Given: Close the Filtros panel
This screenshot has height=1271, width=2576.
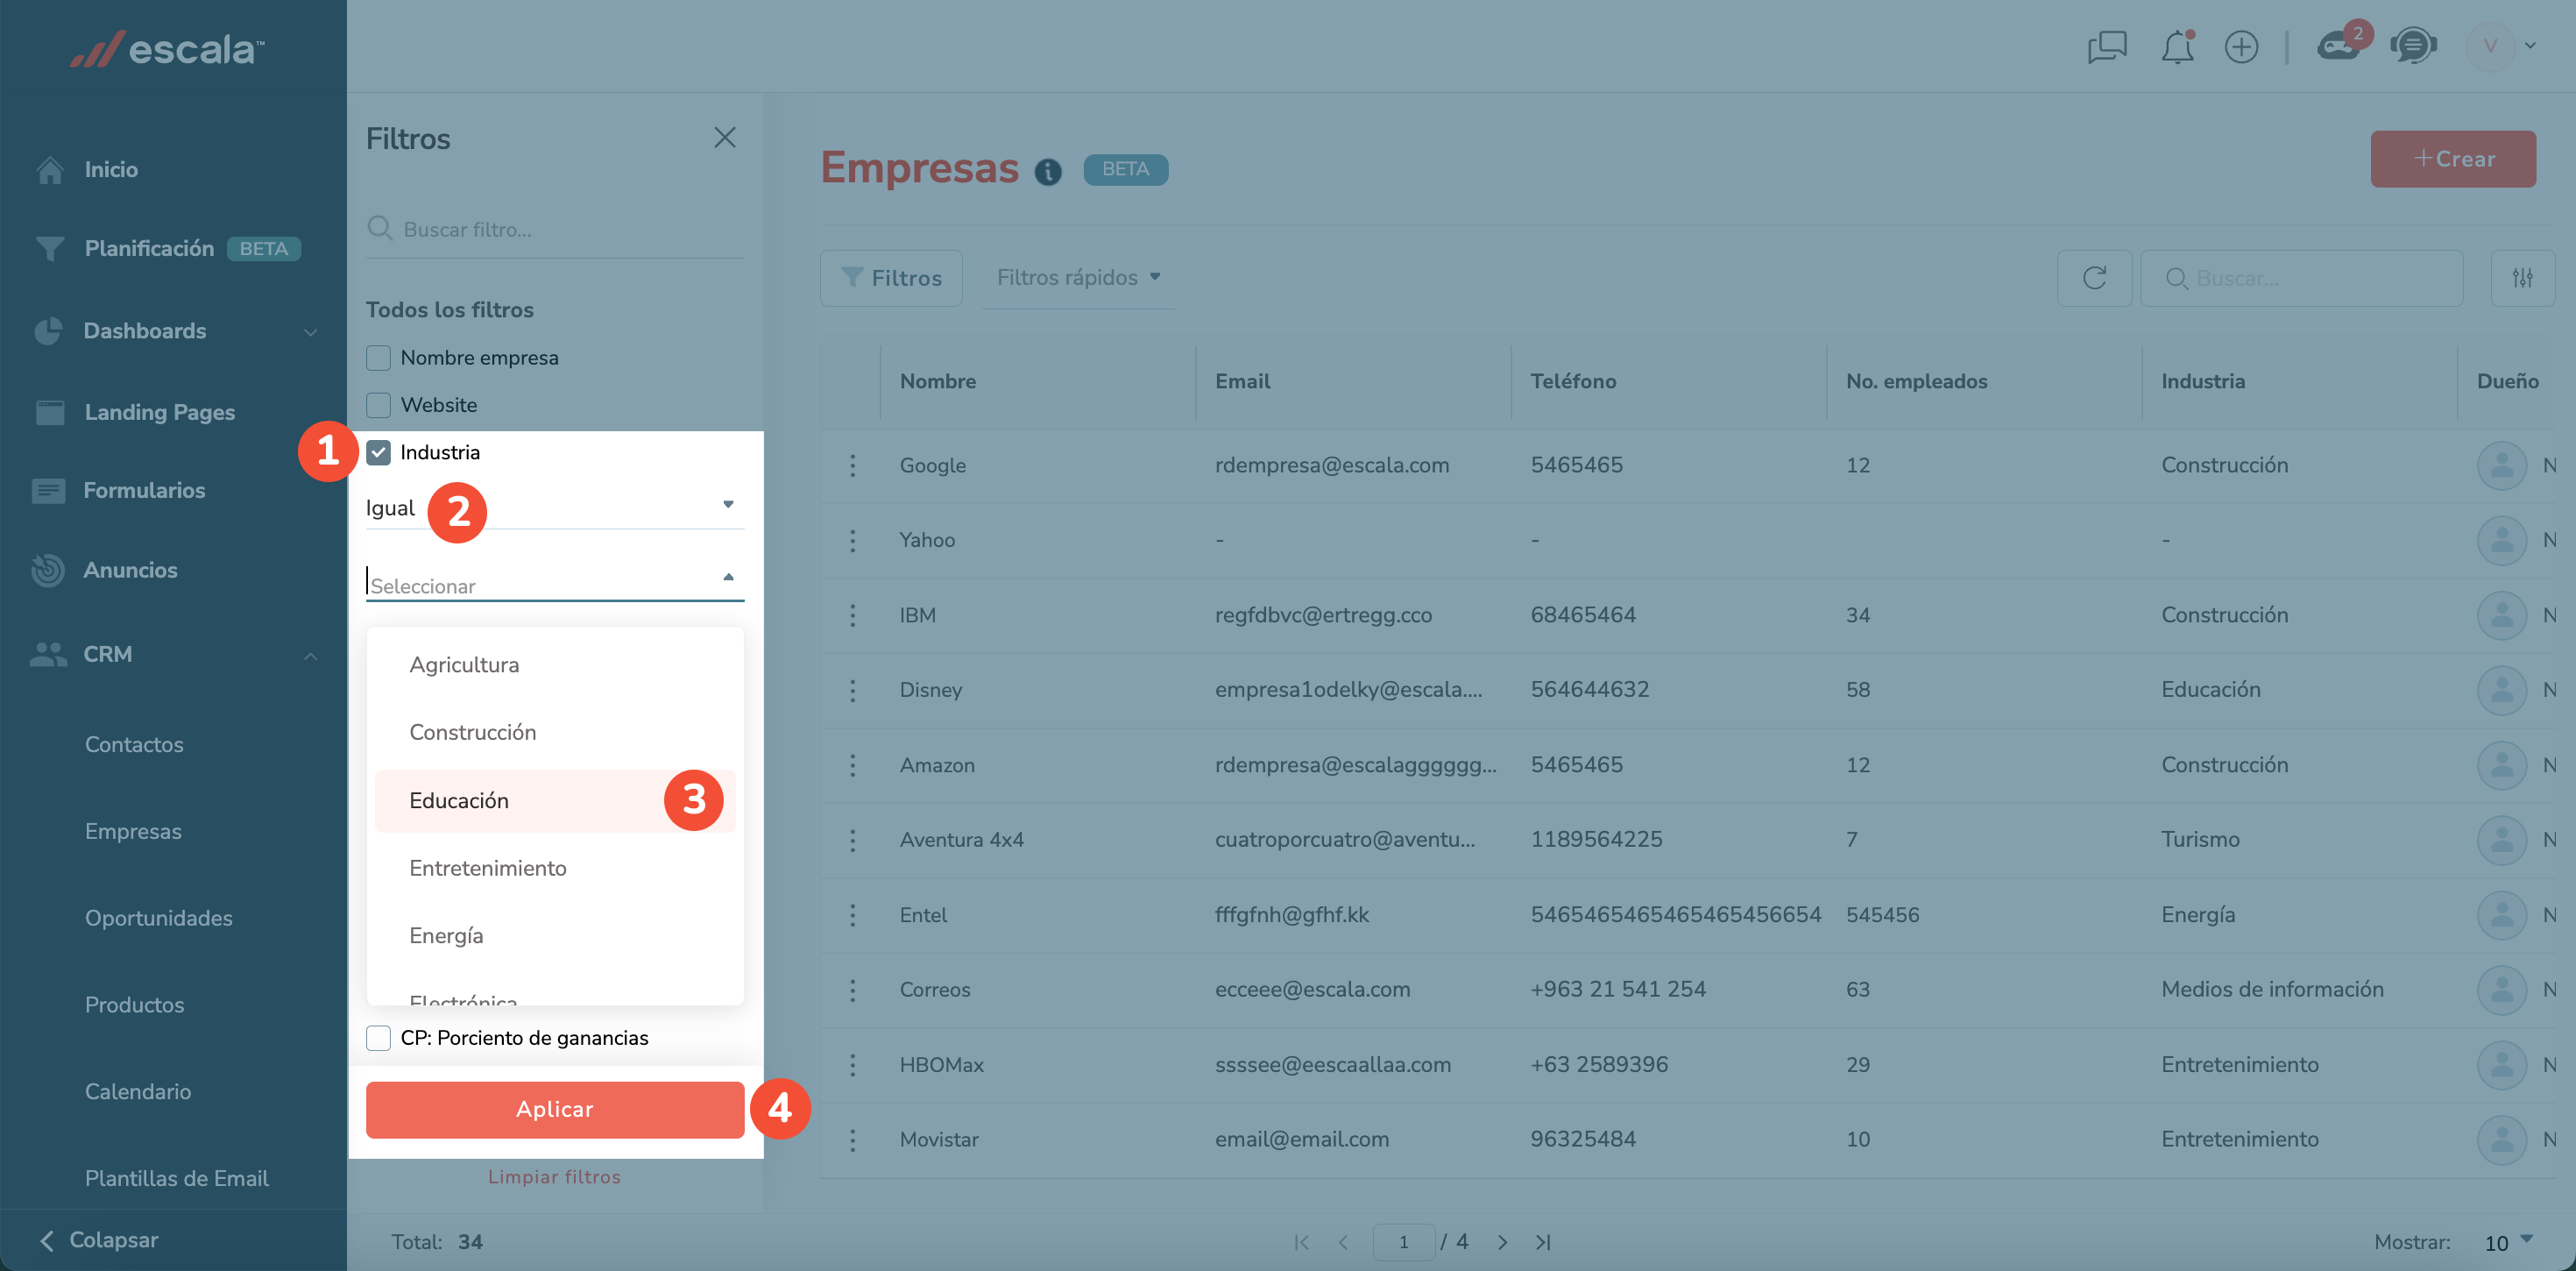Looking at the screenshot, I should click(x=724, y=137).
